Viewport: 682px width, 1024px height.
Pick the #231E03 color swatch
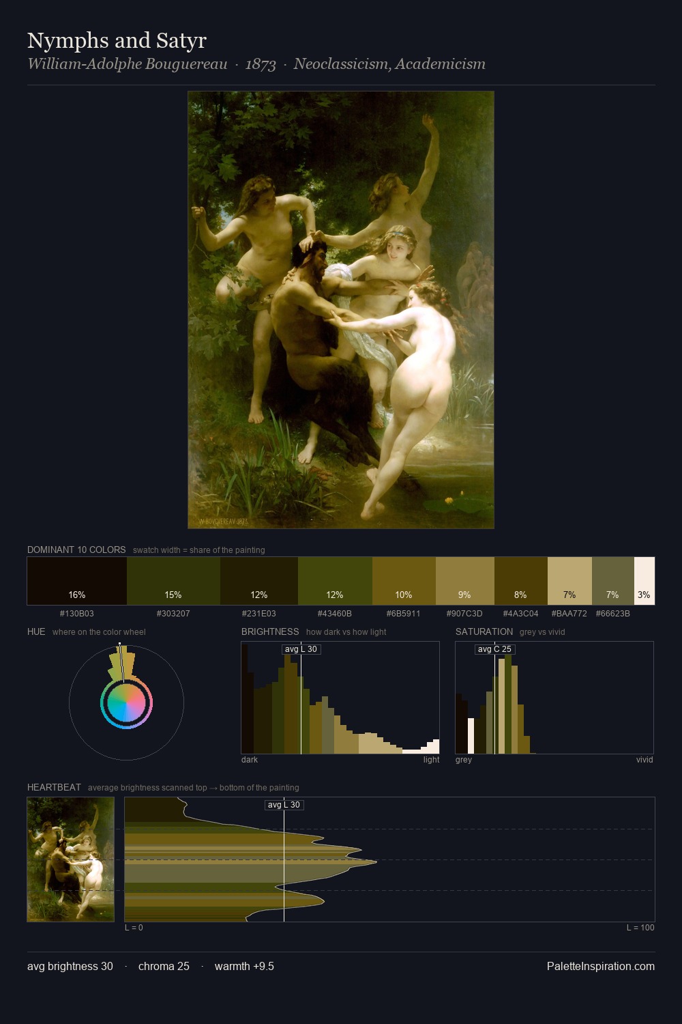(259, 581)
